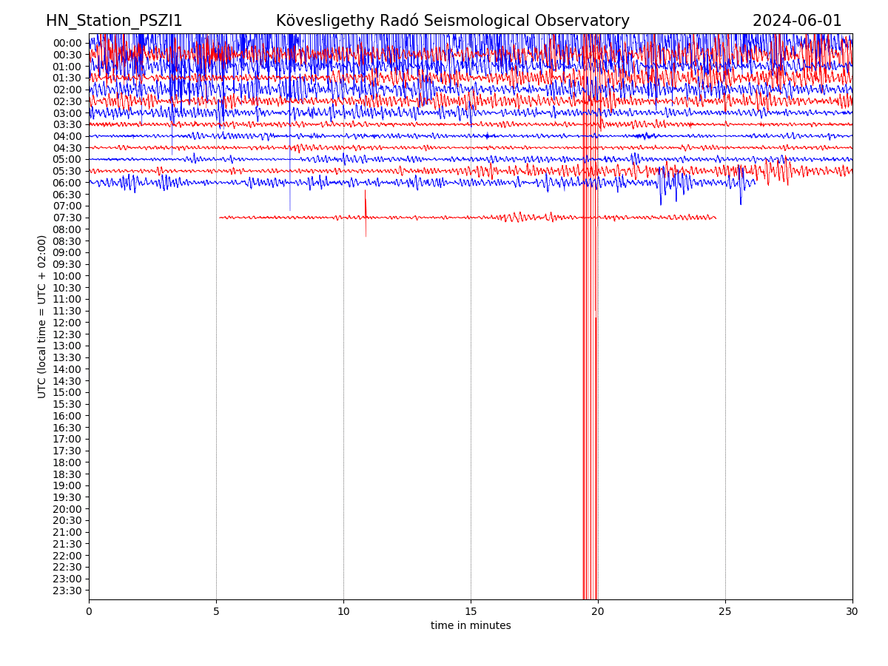The width and height of the screenshot is (888, 666).
Task: Pick the 06:00 row time label
Action: [x=67, y=183]
